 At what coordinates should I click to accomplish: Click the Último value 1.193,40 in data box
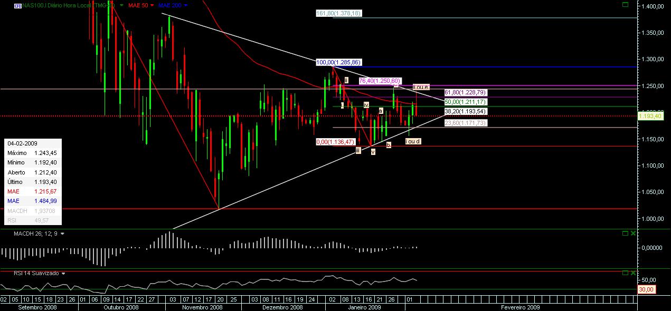coord(45,181)
